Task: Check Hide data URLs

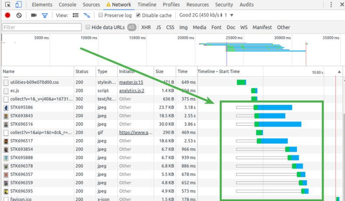Action: (88, 27)
